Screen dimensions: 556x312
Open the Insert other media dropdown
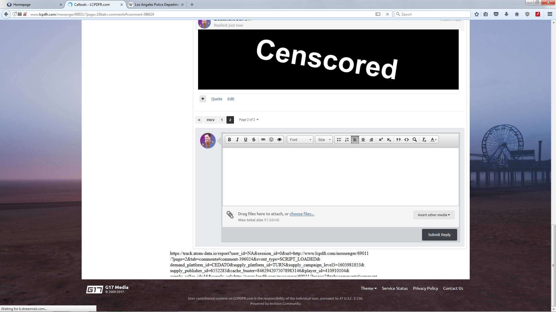coord(434,215)
